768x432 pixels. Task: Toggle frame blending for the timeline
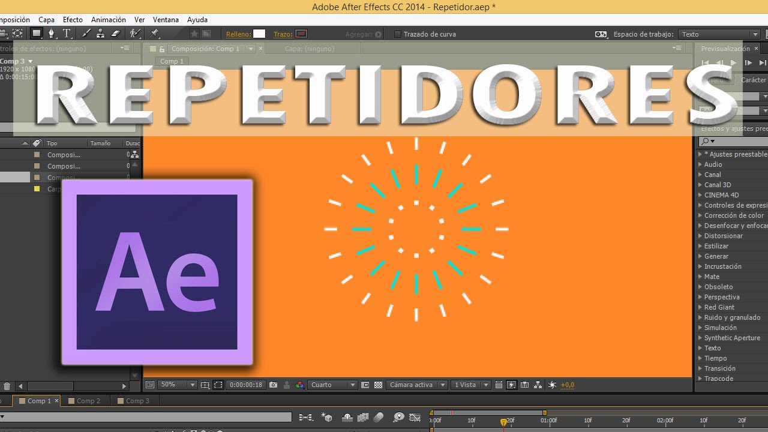[362, 417]
